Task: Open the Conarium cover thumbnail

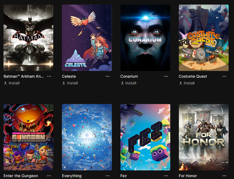Action: pos(145,38)
